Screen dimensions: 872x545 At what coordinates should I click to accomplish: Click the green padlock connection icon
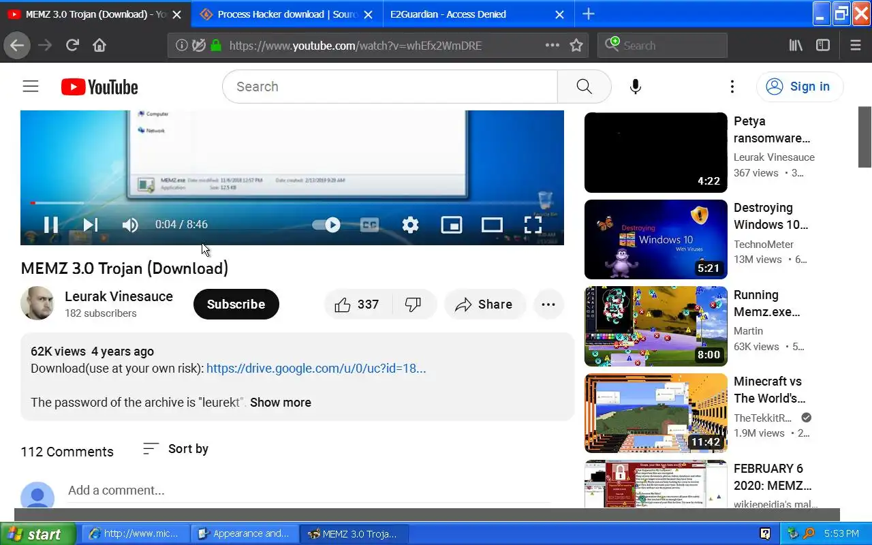coord(216,46)
